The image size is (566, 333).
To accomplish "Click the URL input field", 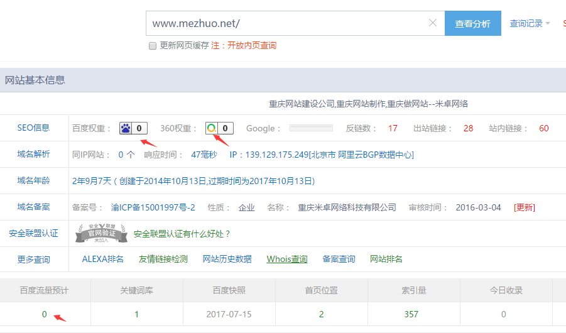I will (x=286, y=23).
